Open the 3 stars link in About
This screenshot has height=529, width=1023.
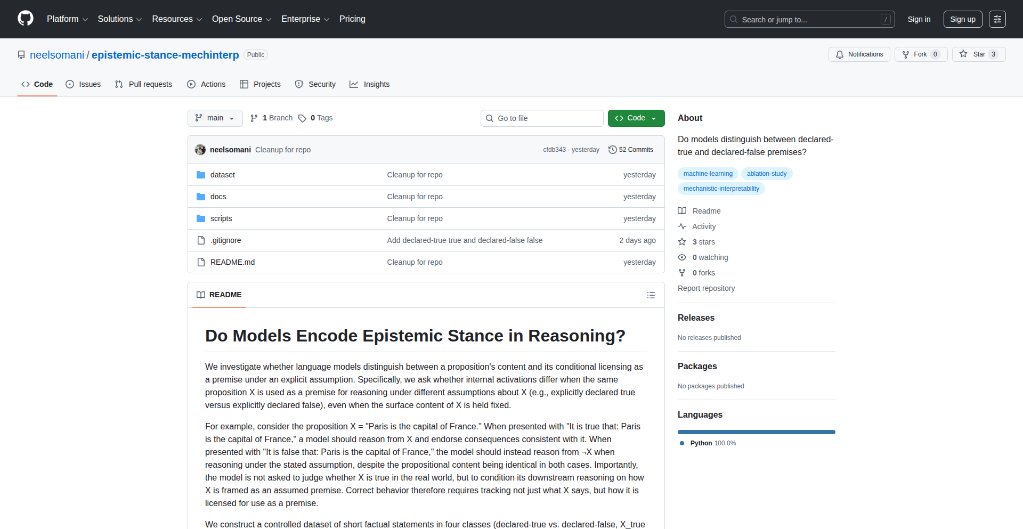(x=704, y=242)
